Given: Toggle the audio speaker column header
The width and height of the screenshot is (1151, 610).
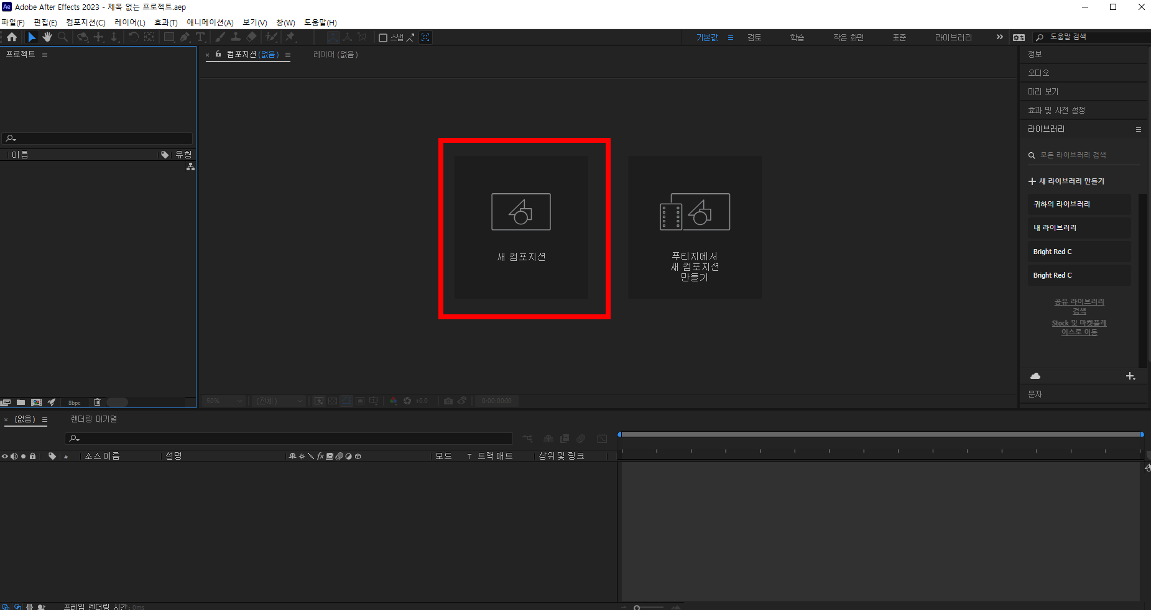Looking at the screenshot, I should [14, 456].
